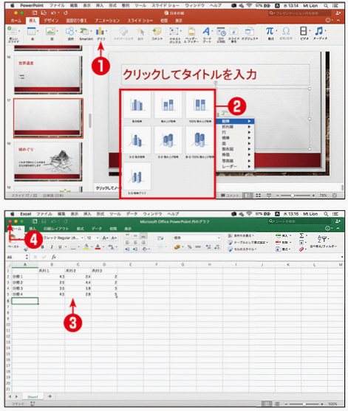Click the paste ペースト icon in Excel
The image size is (348, 411).
point(13,239)
